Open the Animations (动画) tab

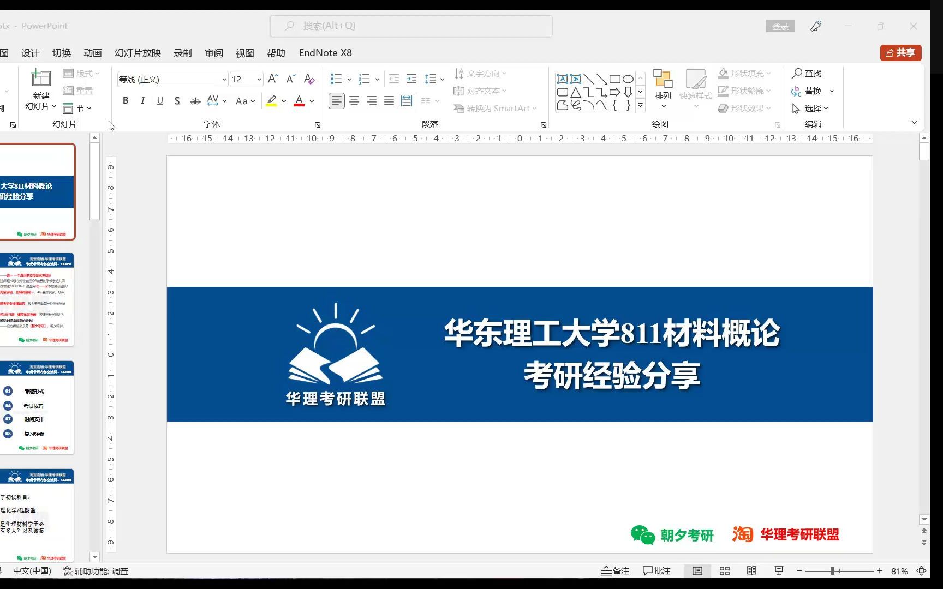[93, 53]
